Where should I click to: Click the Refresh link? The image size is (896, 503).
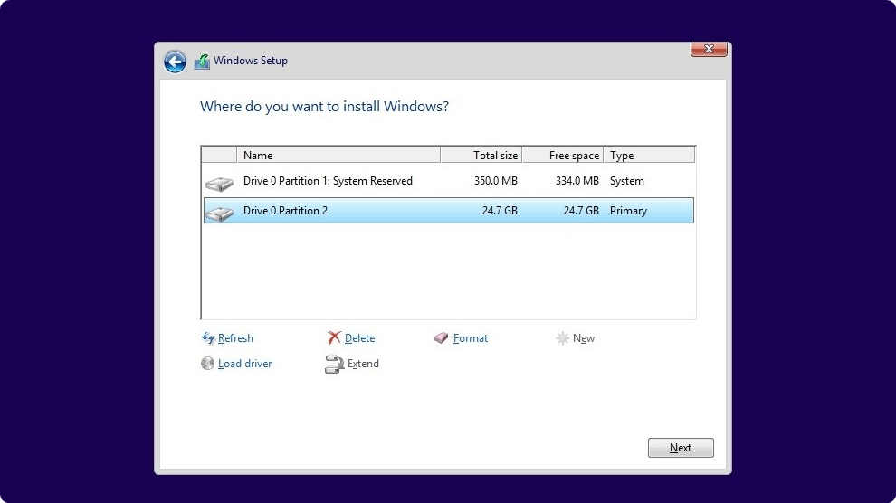(235, 338)
